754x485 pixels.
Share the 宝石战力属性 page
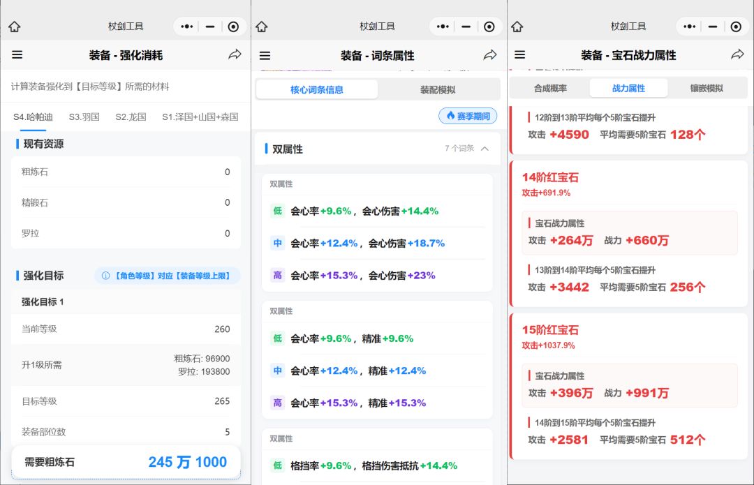737,54
